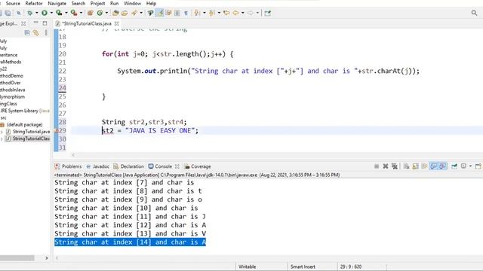This screenshot has width=483, height=271.
Task: Click the Quick Access search magnifier
Action: (x=474, y=13)
